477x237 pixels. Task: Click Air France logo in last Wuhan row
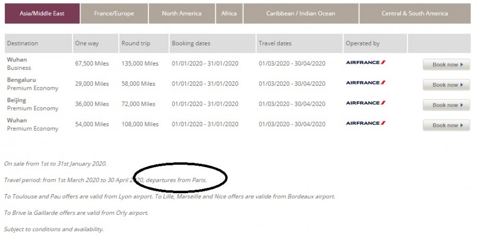pyautogui.click(x=366, y=123)
